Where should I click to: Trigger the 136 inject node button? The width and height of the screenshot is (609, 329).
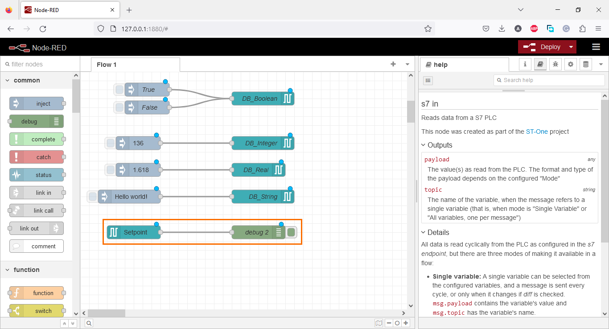(111, 143)
